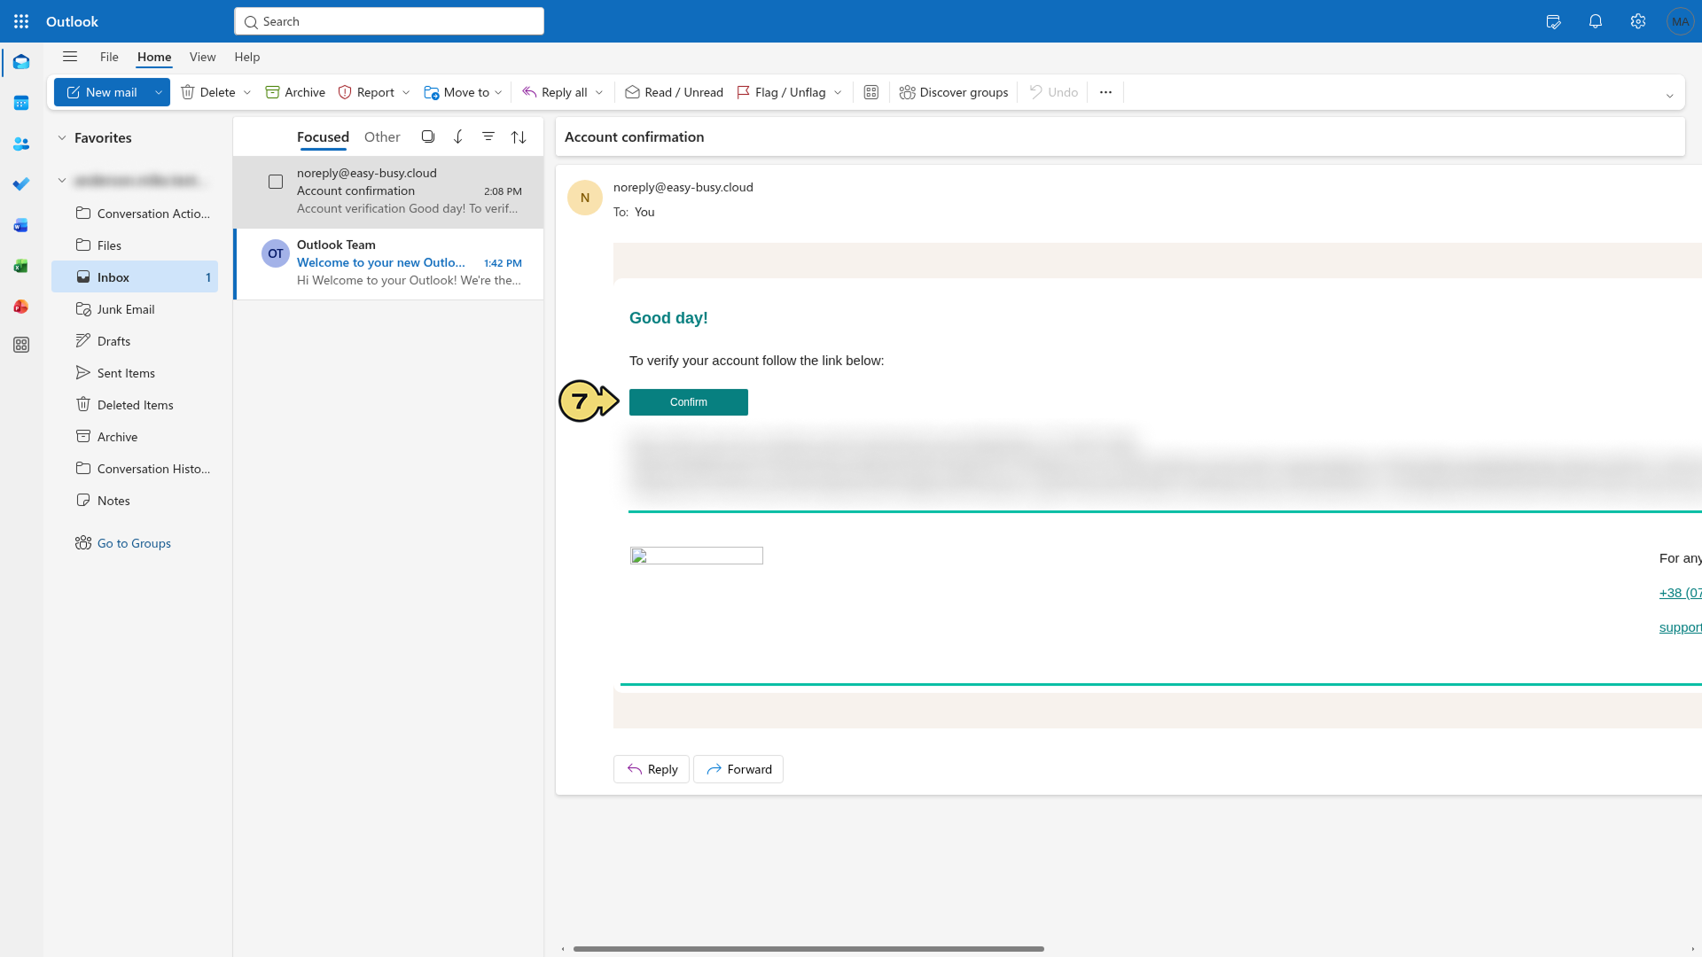Click the quick steps grid icon in ribbon
Image resolution: width=1702 pixels, height=957 pixels.
(x=871, y=92)
